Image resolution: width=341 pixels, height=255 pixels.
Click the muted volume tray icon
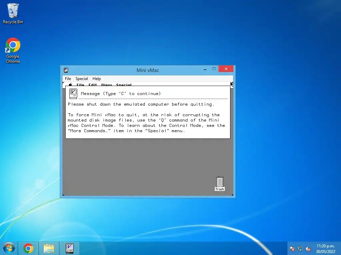308,249
